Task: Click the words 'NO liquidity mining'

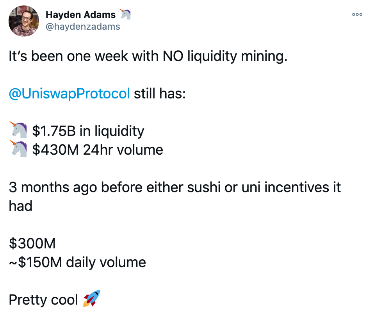Action: (x=225, y=56)
